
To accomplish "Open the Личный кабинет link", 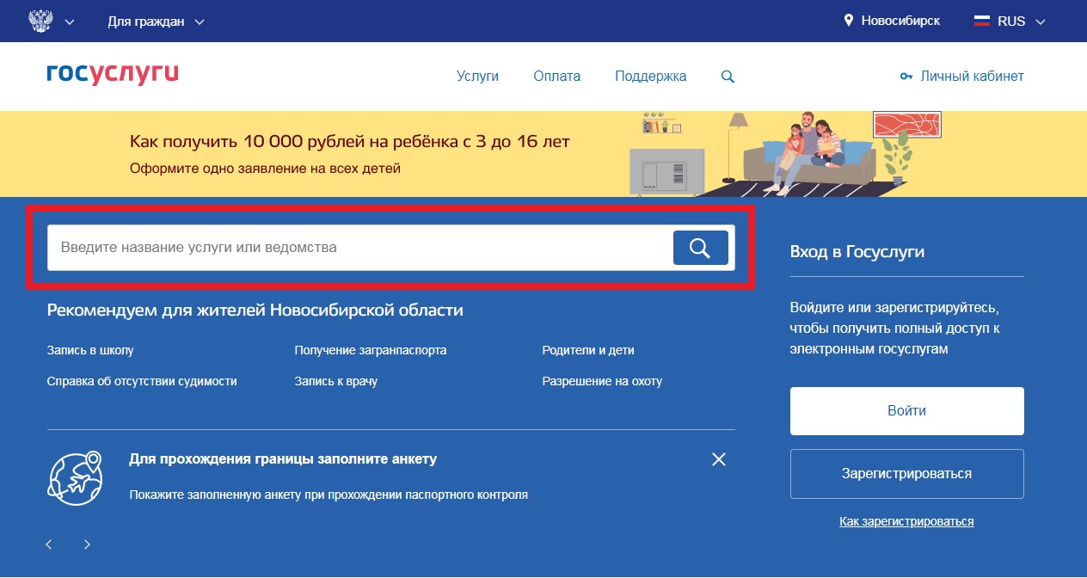I will point(972,76).
